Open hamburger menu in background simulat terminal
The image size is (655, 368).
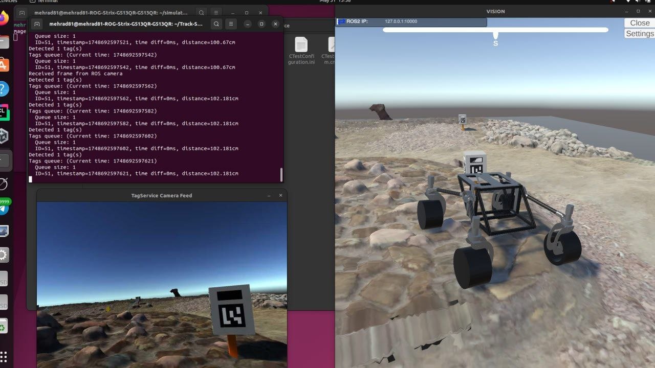point(215,12)
